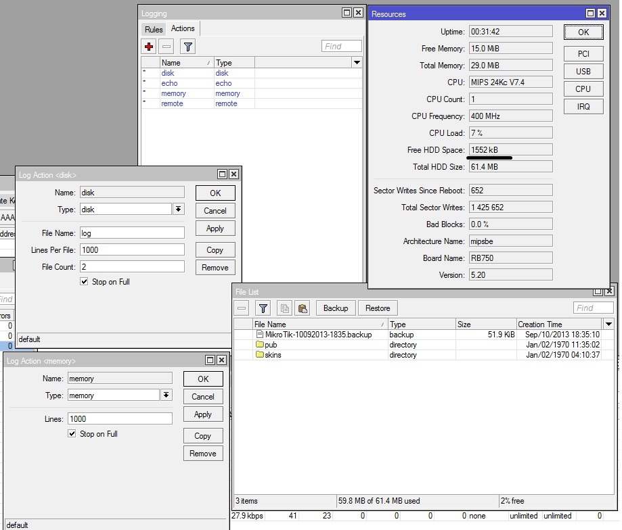Click the minus remove icon in Logging
Screen dimensions: 622x530
pos(166,47)
